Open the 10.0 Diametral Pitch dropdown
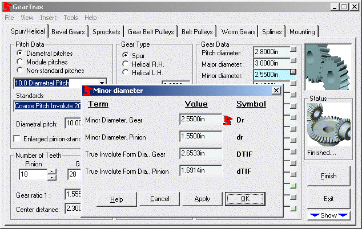The image size is (362, 229). (x=102, y=83)
